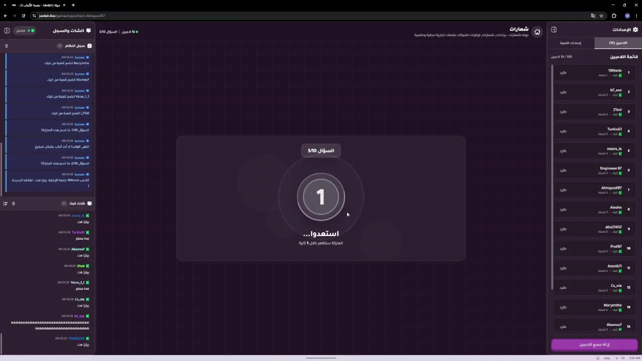
Task: Clear the system log with its trash icon
Action: click(7, 46)
